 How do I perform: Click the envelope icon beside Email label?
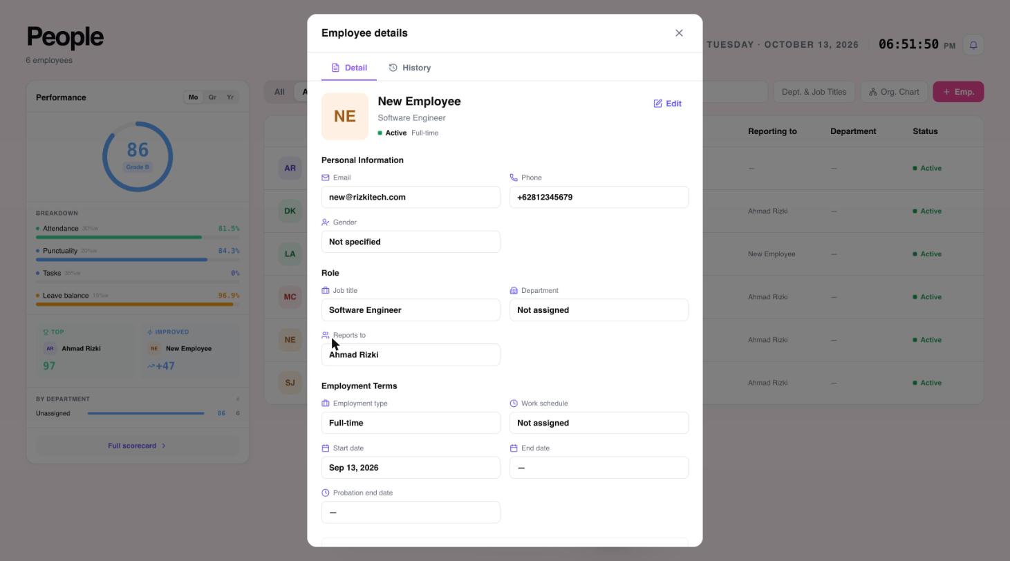tap(326, 178)
